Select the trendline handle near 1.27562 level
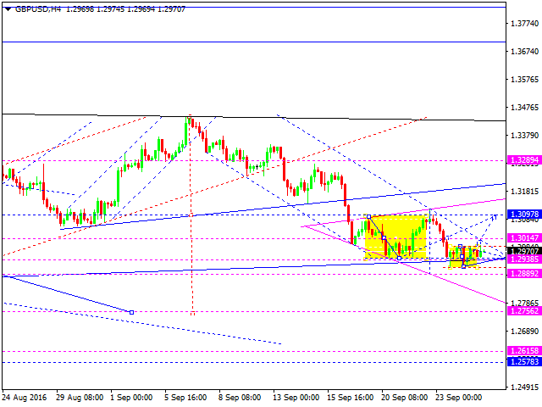The width and height of the screenshot is (542, 407). tap(132, 312)
